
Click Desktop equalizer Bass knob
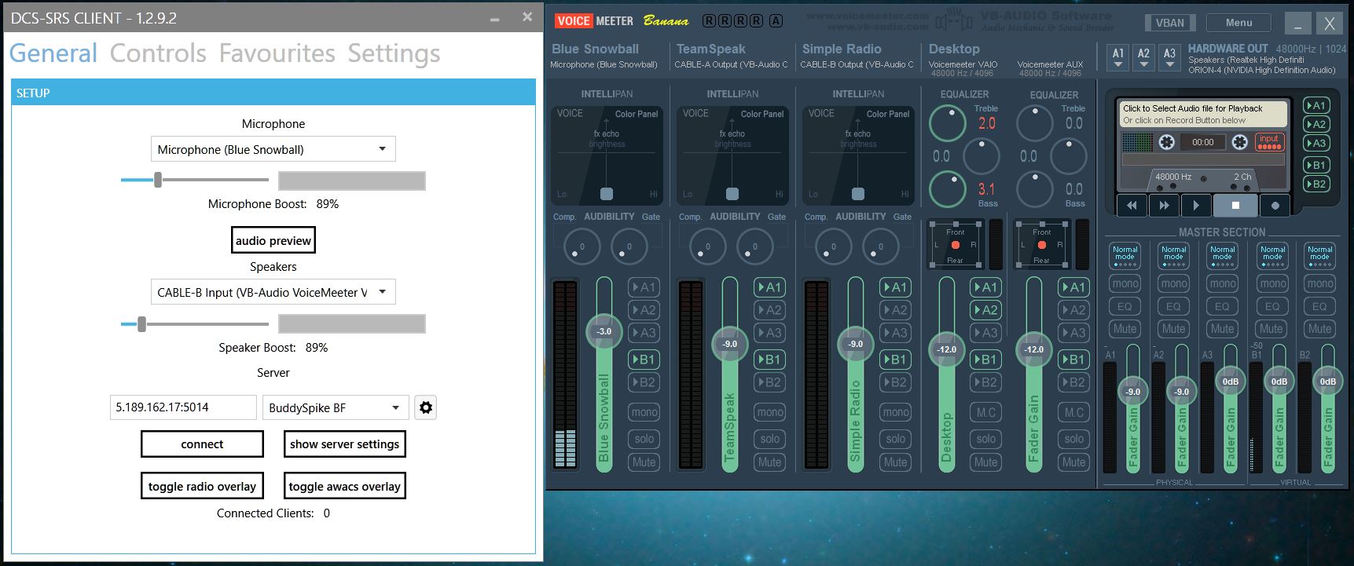[x=948, y=189]
